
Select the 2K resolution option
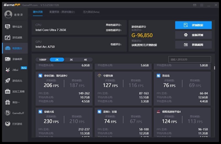(x=57, y=60)
